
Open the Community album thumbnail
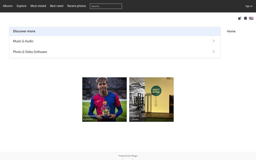[105, 100]
